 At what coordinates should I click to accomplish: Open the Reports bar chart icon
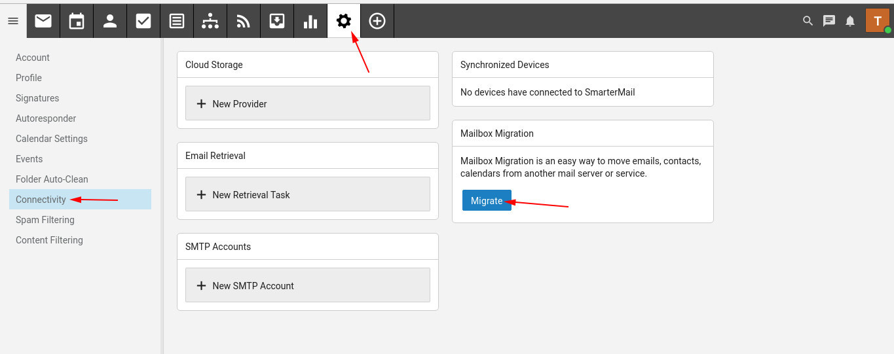[x=310, y=21]
